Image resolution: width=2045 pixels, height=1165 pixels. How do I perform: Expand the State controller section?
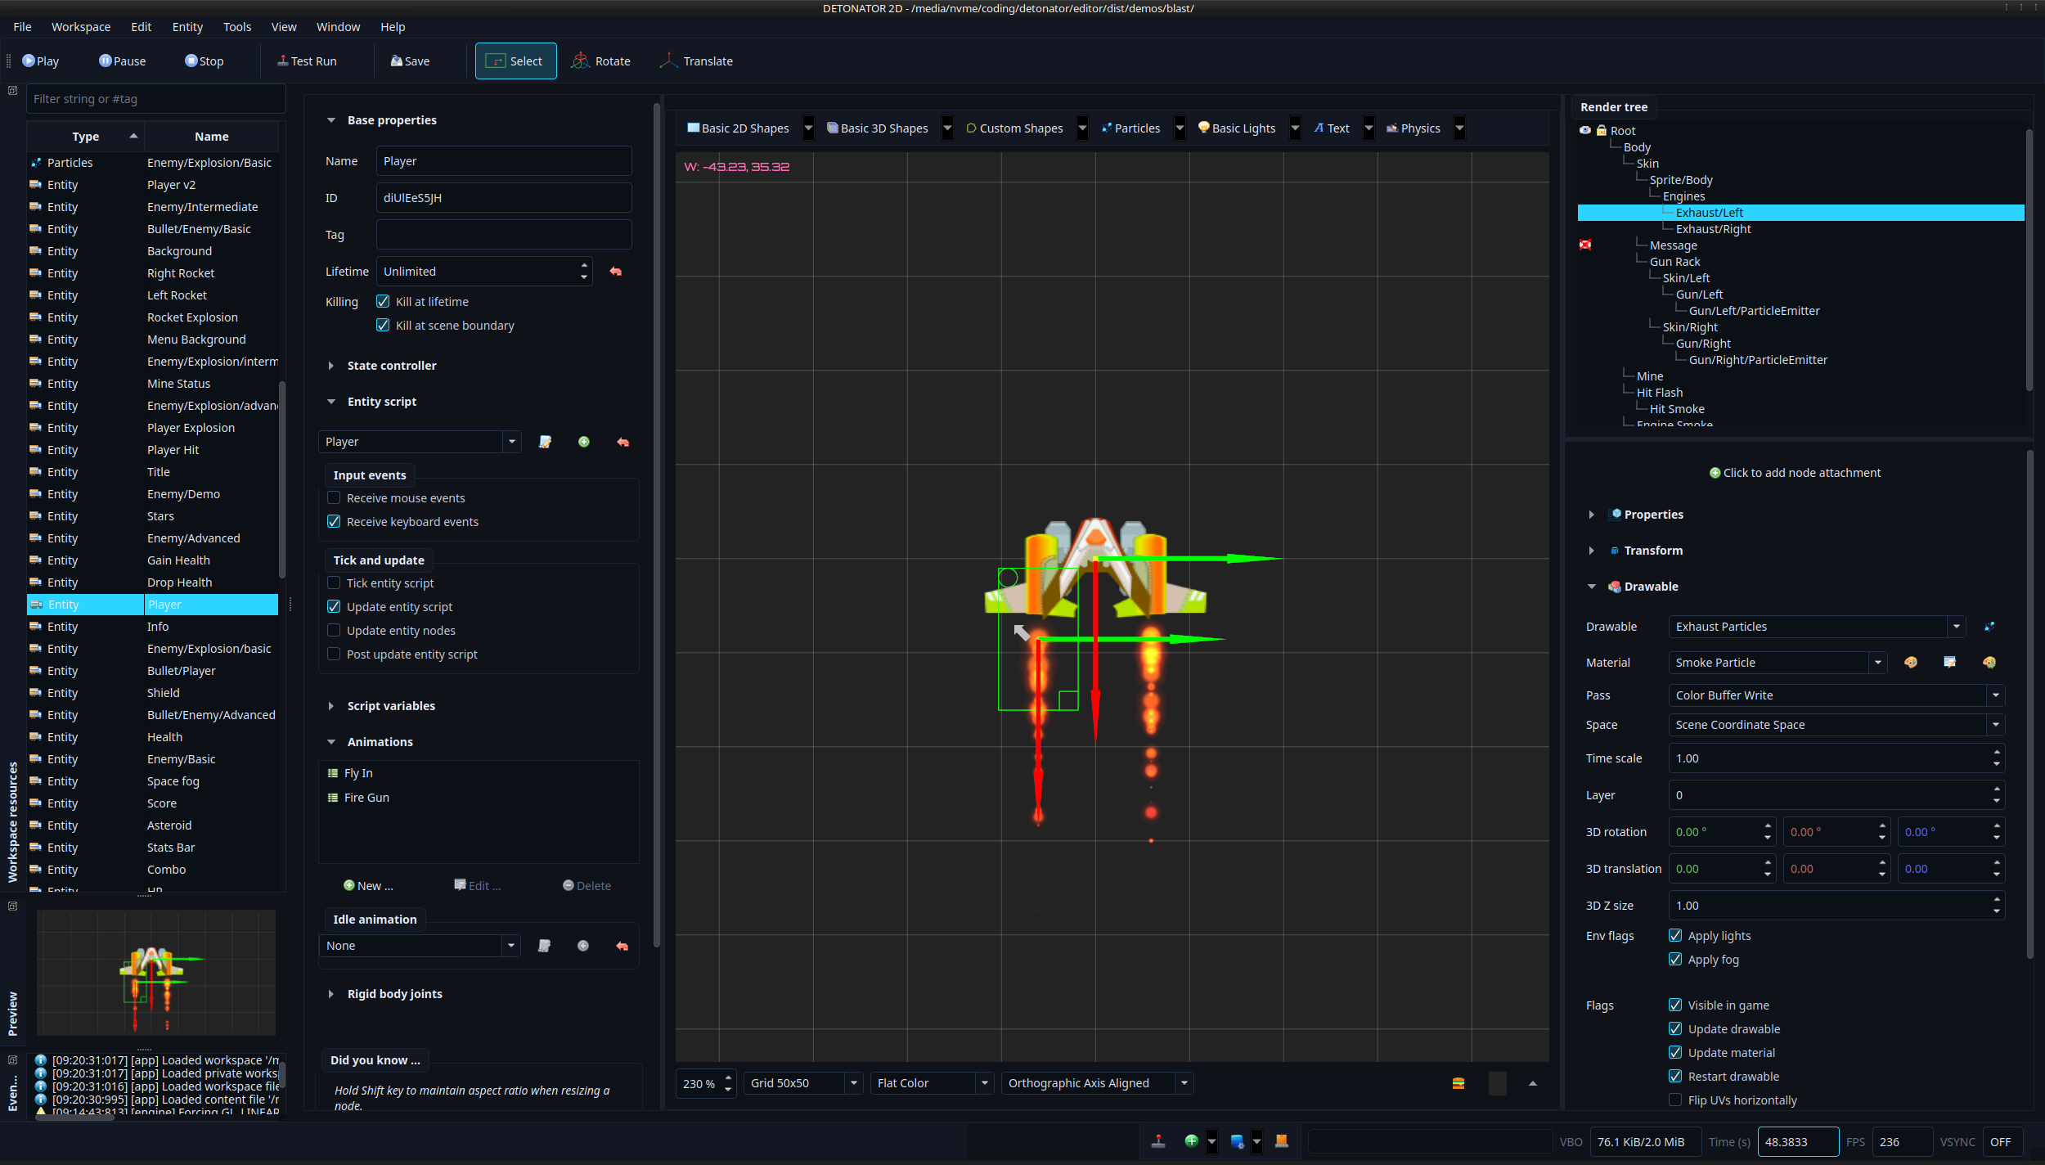click(331, 366)
